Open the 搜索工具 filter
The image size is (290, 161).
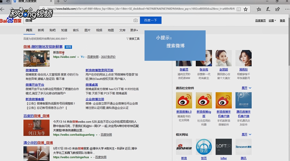[133, 39]
